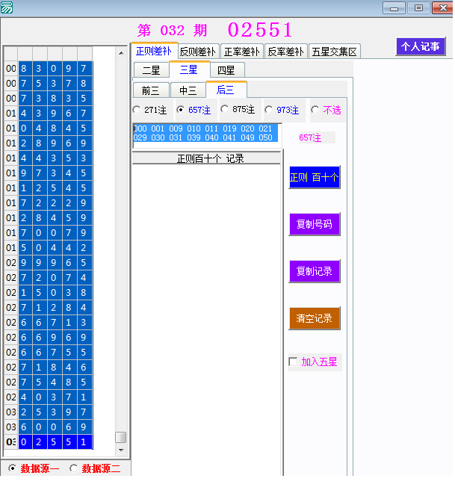Select the row 8 3 0 9 7
Screen dimensions: 455x502
pos(49,69)
